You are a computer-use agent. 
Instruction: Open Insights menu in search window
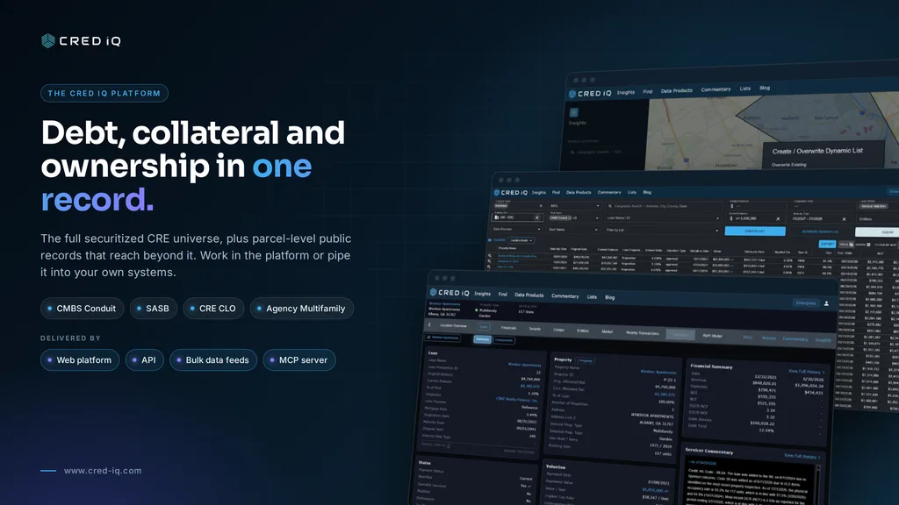point(539,192)
